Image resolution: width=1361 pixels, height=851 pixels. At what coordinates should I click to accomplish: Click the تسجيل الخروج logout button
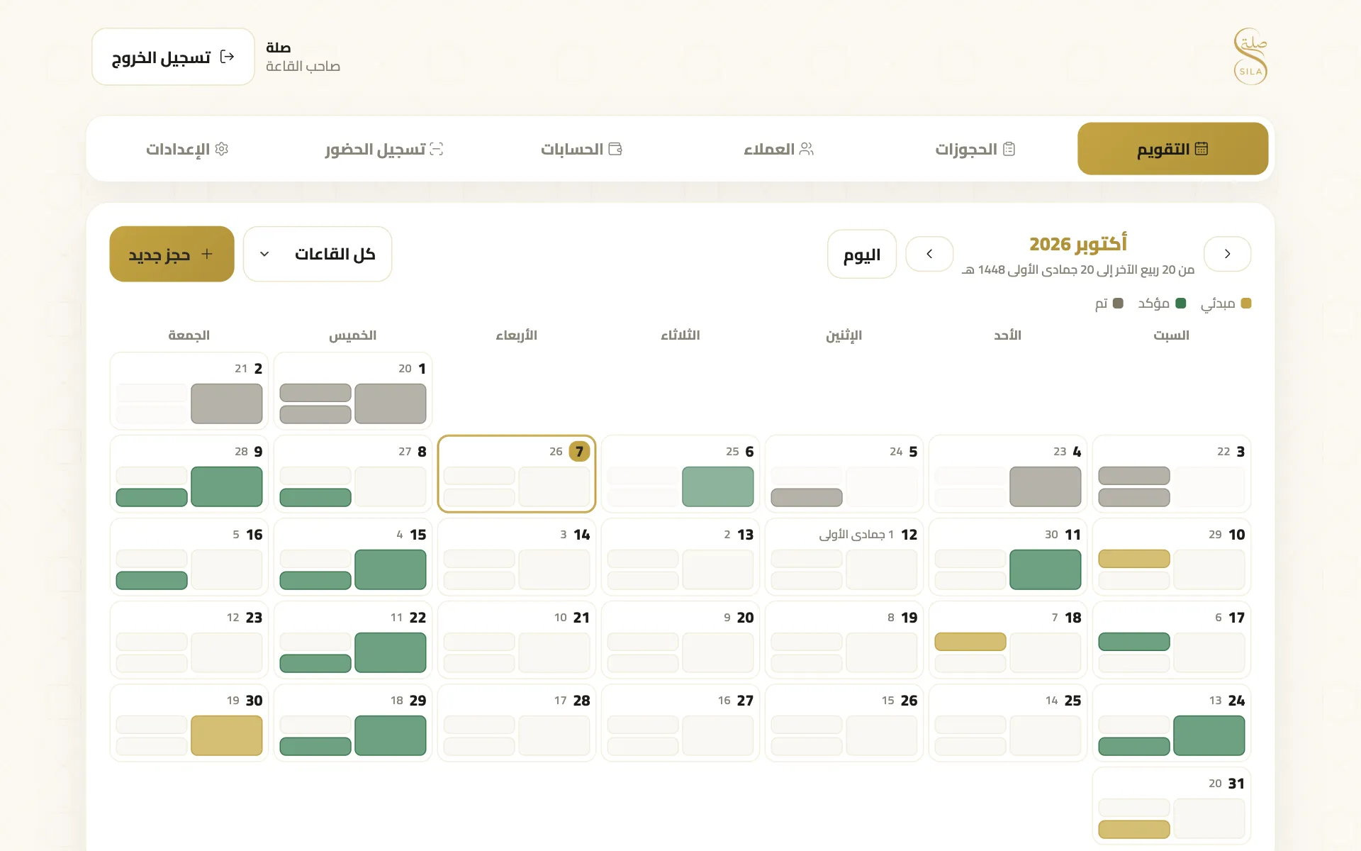click(173, 57)
